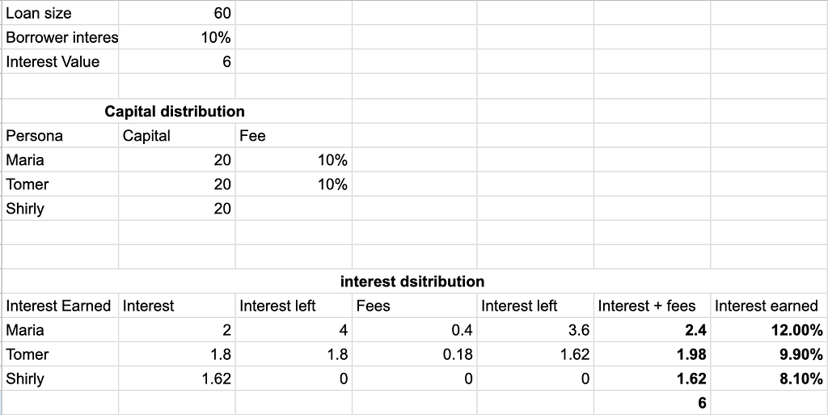The height and width of the screenshot is (415, 828).
Task: Click Tomer's 9.90% interest earned cell
Action: [769, 354]
